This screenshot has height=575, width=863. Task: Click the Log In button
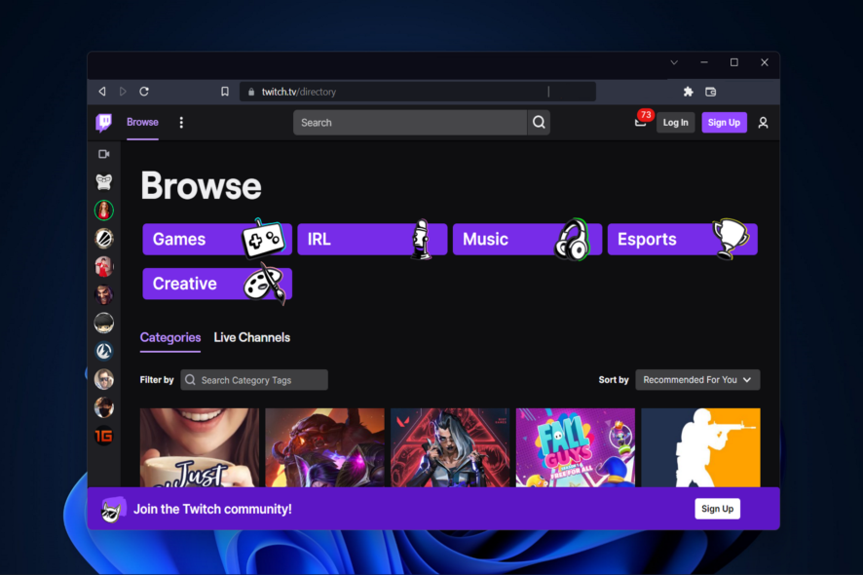[675, 122]
